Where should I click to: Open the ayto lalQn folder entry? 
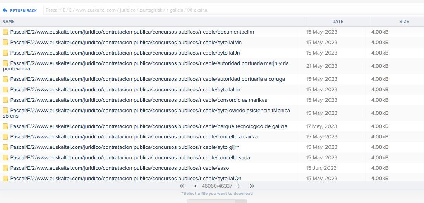pyautogui.click(x=126, y=178)
